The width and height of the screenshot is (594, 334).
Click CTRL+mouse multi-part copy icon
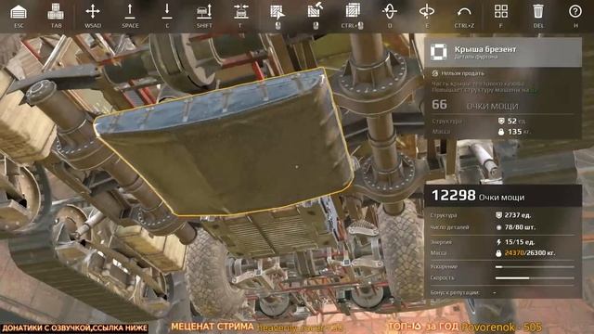353,11
